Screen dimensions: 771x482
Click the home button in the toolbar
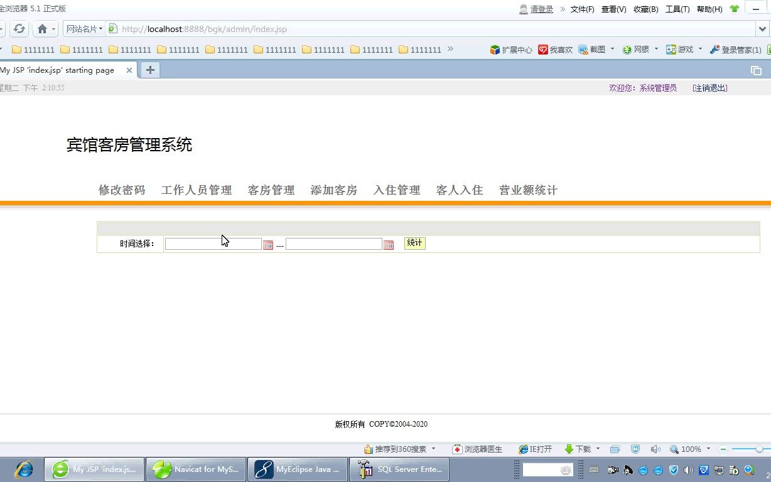point(43,28)
